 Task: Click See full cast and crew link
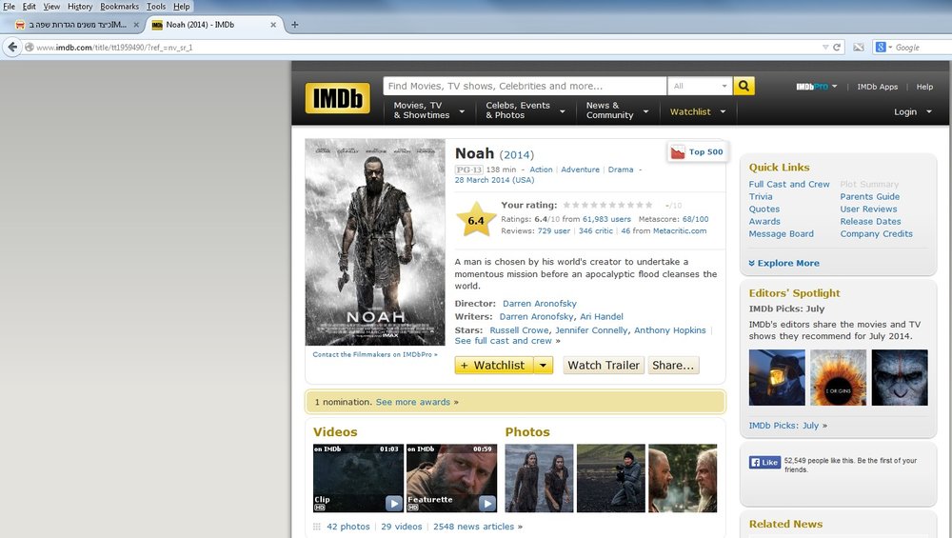click(x=504, y=341)
